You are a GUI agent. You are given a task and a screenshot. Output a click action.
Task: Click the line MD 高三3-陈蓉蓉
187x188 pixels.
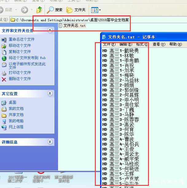pyautogui.click(x=120, y=119)
